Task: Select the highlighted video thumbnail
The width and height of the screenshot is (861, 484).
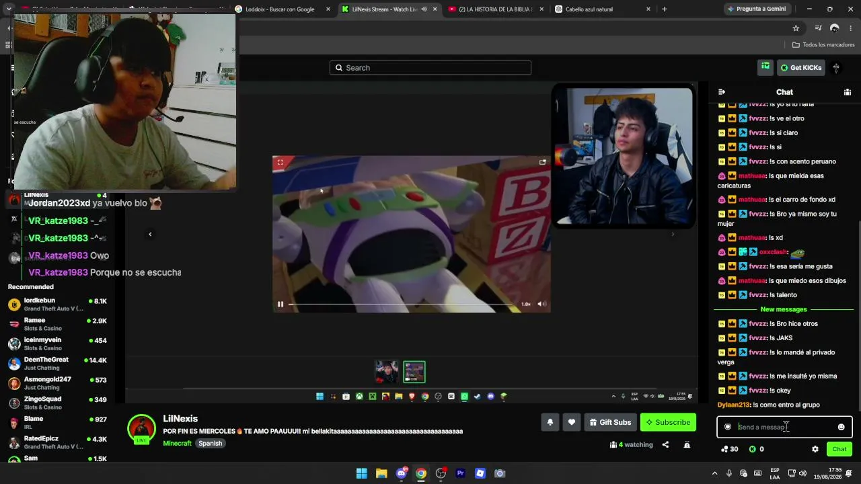Action: (x=414, y=372)
